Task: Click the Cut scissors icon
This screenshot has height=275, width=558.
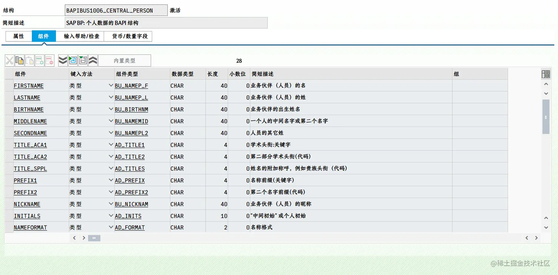Action: [9, 60]
